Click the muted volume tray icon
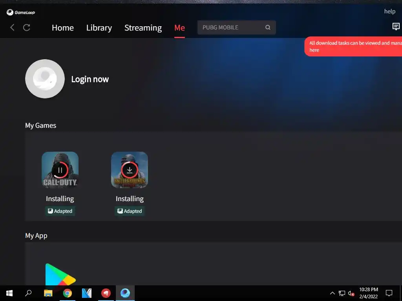This screenshot has height=301, width=402. coord(351,293)
